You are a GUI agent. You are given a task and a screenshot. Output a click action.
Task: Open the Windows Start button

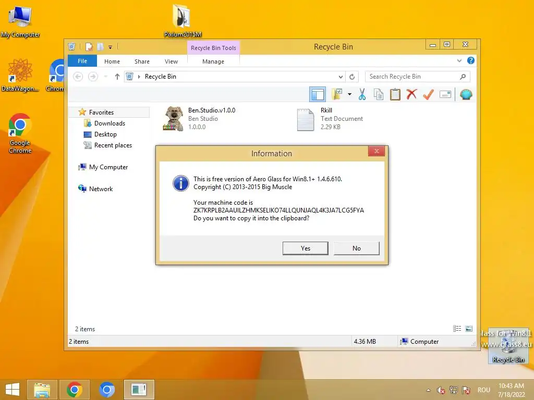(x=13, y=390)
